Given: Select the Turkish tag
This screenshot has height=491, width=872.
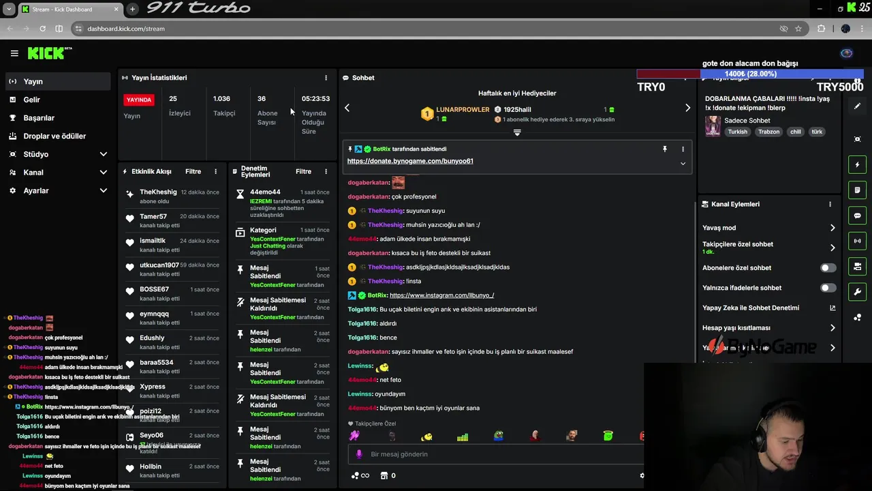Looking at the screenshot, I should 737,132.
